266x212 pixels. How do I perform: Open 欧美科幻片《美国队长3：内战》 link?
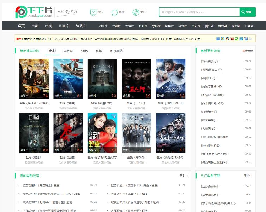coord(134,185)
